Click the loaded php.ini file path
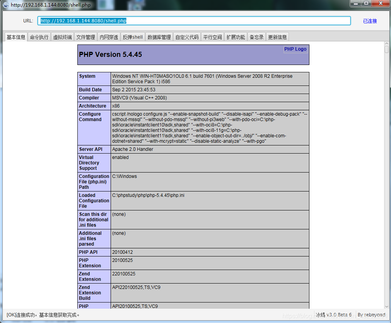The image size is (391, 323). [x=148, y=195]
